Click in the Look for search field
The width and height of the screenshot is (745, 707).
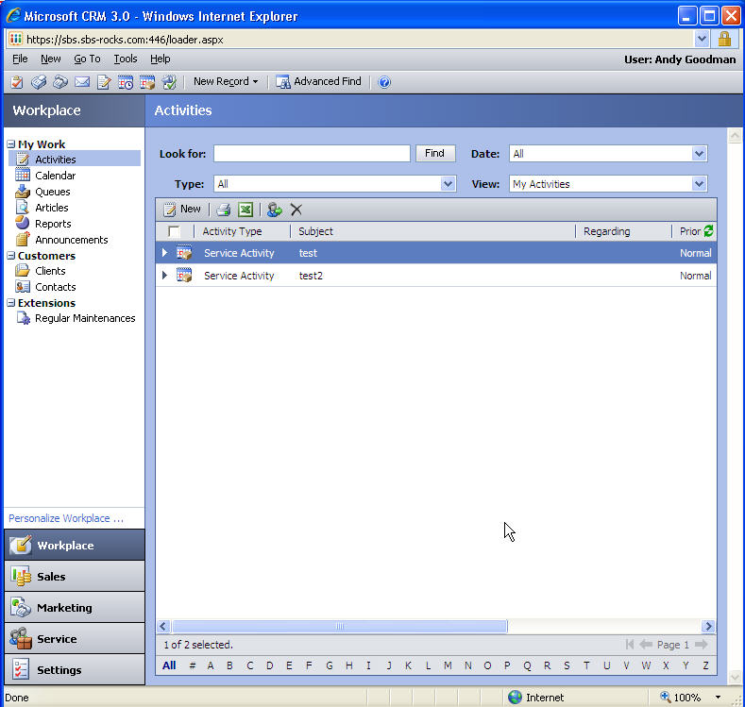[312, 153]
